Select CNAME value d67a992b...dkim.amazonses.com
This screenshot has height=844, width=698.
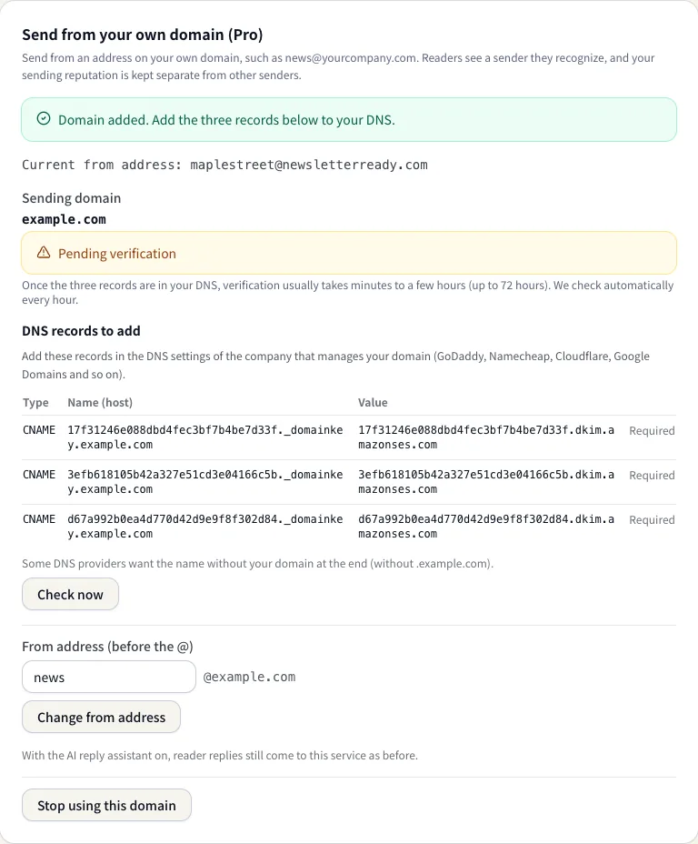pyautogui.click(x=486, y=527)
